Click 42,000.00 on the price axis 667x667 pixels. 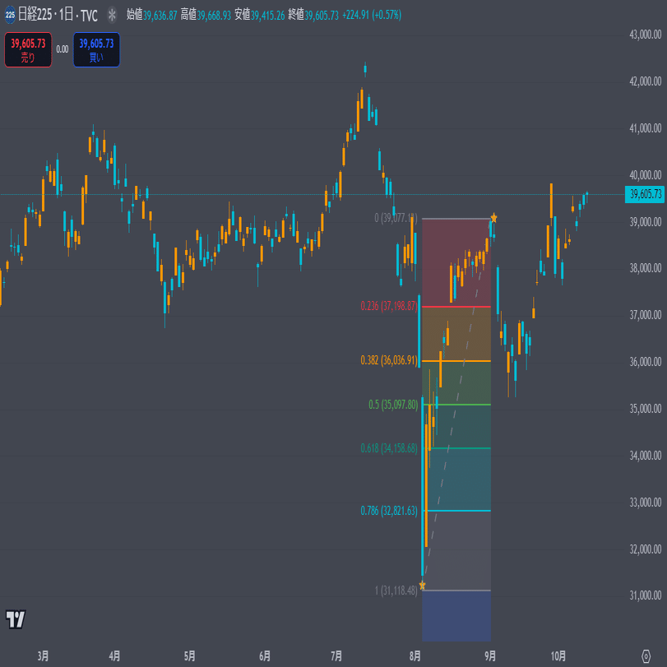tap(646, 81)
